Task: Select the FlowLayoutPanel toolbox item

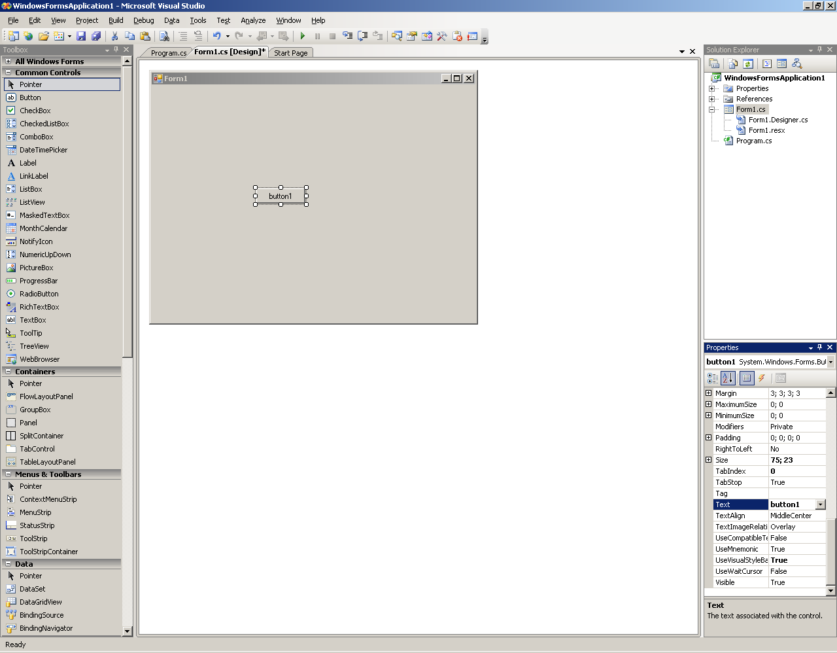Action: (x=46, y=397)
